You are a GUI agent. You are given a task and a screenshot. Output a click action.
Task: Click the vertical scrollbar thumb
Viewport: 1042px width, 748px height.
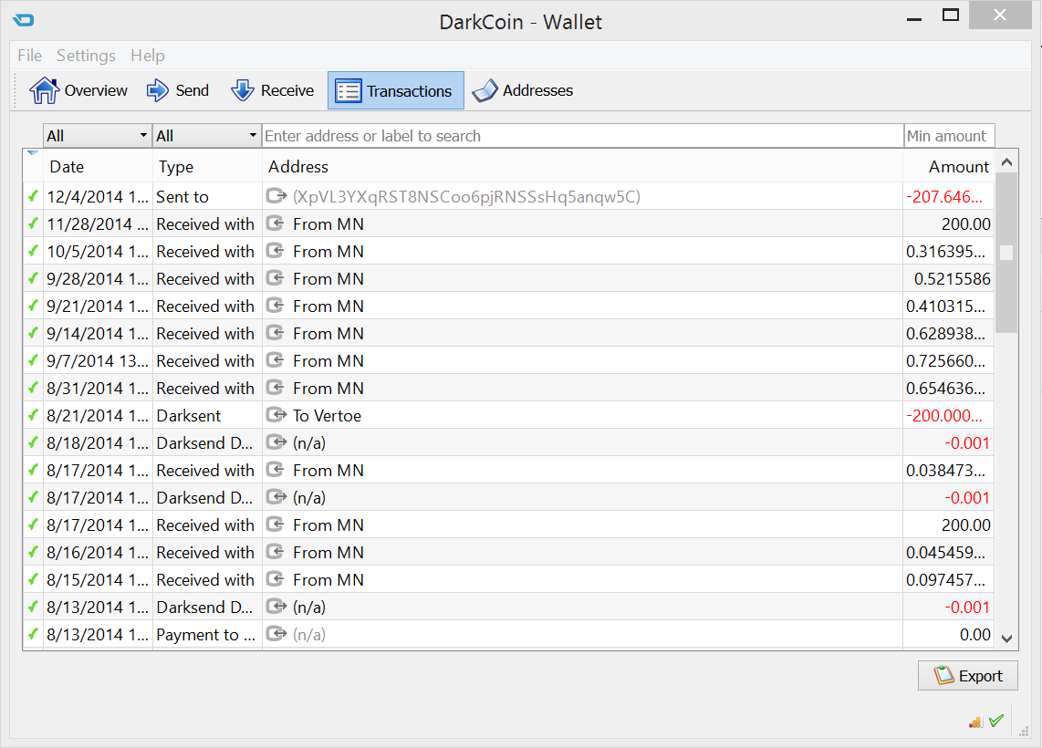1006,253
